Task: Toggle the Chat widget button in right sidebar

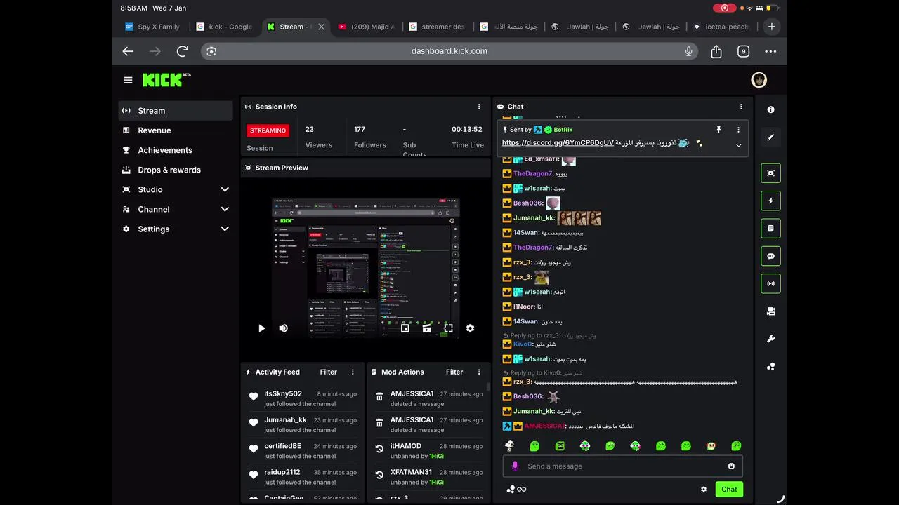Action: 770,256
